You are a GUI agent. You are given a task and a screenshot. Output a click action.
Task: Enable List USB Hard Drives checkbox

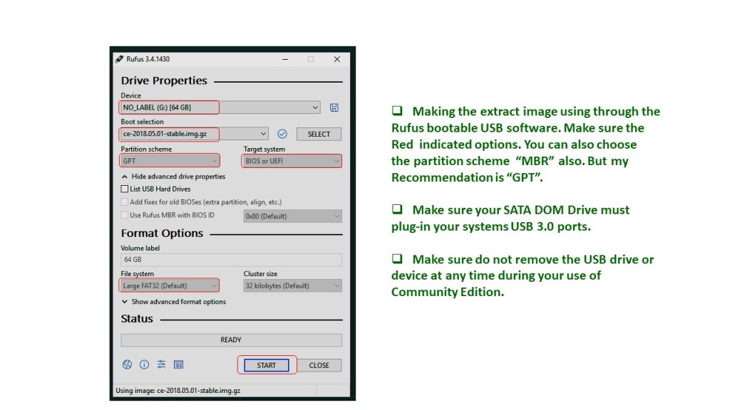click(x=125, y=189)
